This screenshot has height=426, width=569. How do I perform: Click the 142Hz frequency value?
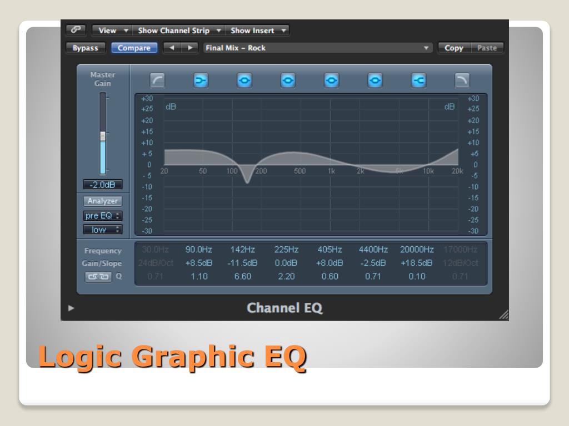(243, 250)
